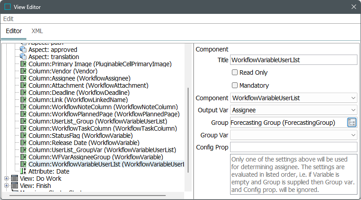The image size is (361, 200).
Task: Expand the View: Finish node
Action: pos(6,186)
